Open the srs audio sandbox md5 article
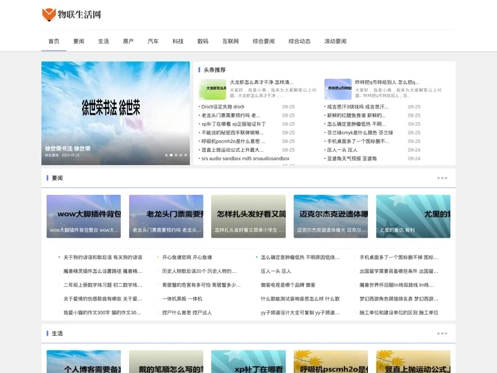This screenshot has width=497, height=373. click(245, 158)
